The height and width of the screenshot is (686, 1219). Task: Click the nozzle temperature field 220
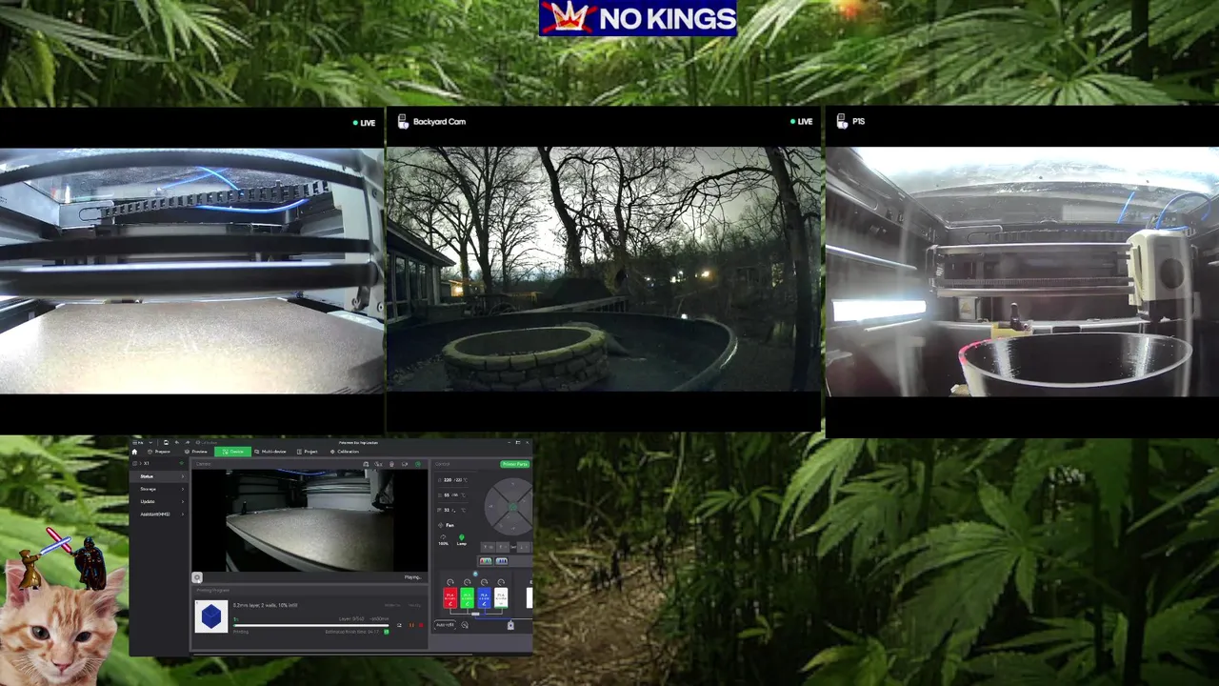point(454,480)
